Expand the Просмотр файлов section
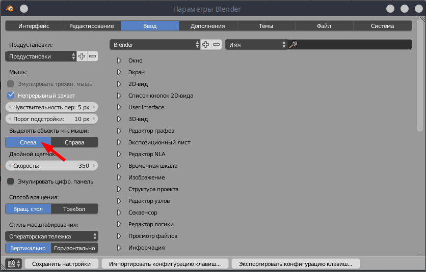Viewport: 426px width, 272px height. pyautogui.click(x=119, y=236)
